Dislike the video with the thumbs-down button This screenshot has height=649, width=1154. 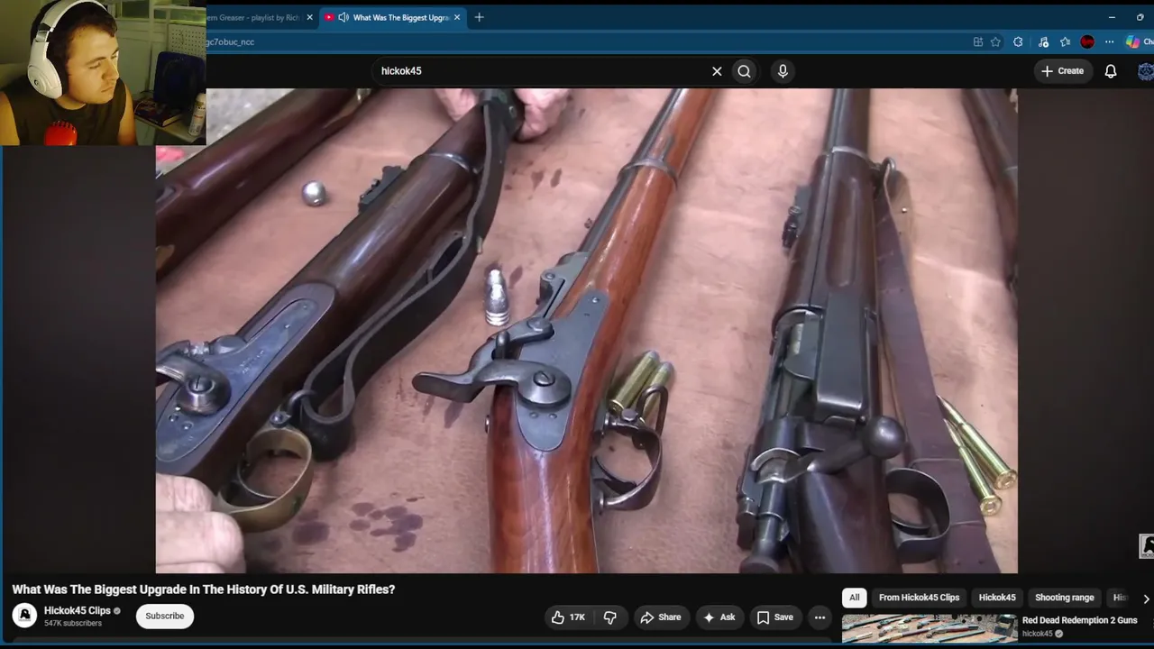pos(610,617)
